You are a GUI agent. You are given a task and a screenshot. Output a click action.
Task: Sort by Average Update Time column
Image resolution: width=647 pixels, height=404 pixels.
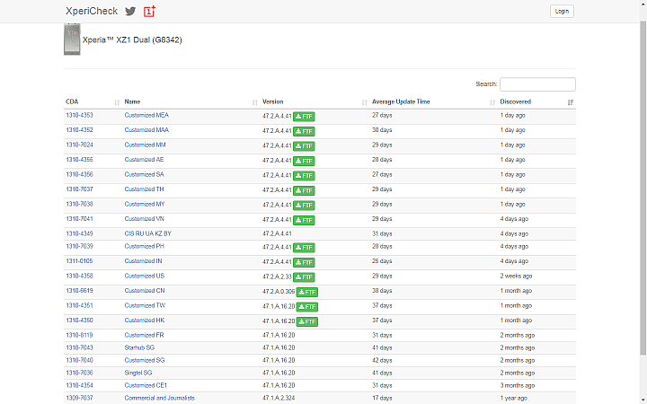coord(434,101)
